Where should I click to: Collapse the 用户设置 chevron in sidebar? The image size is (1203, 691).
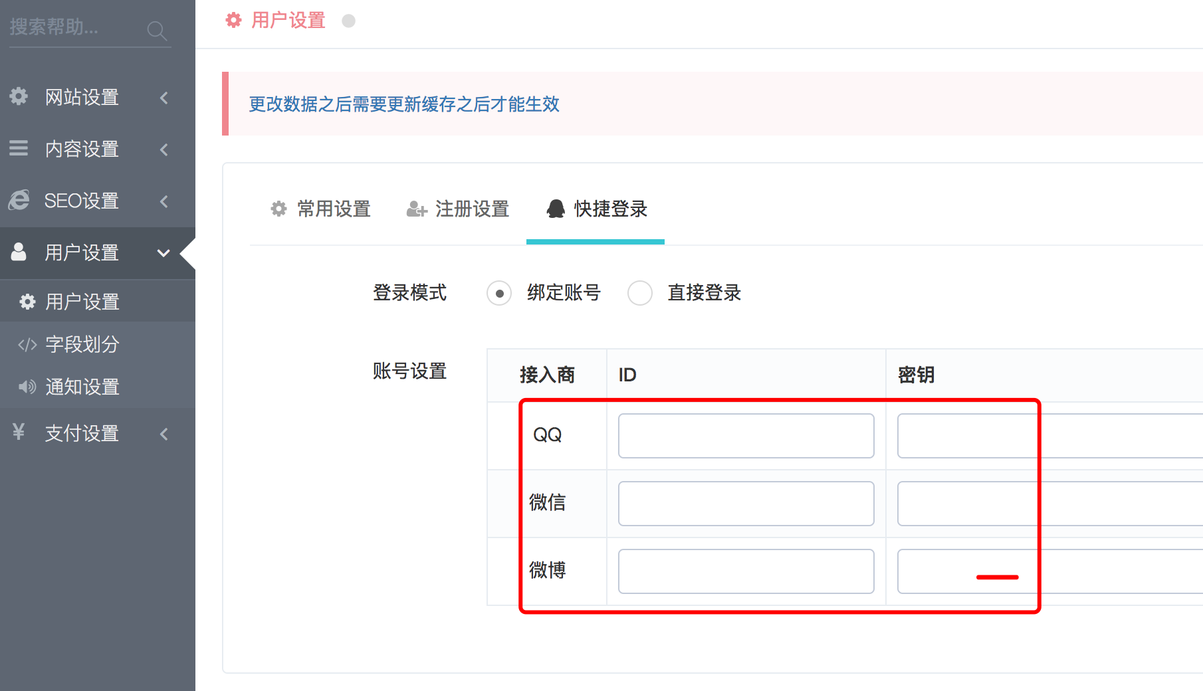(164, 253)
